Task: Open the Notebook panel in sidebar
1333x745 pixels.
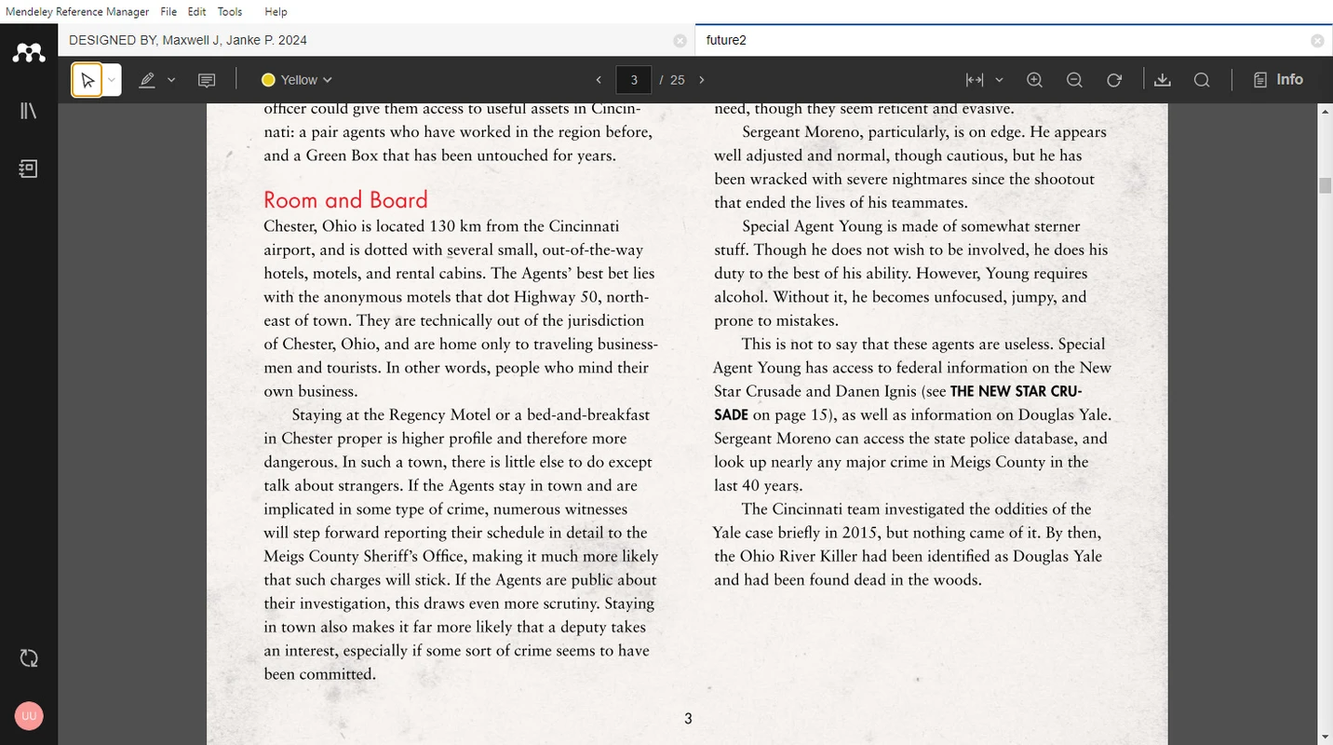Action: 29,169
